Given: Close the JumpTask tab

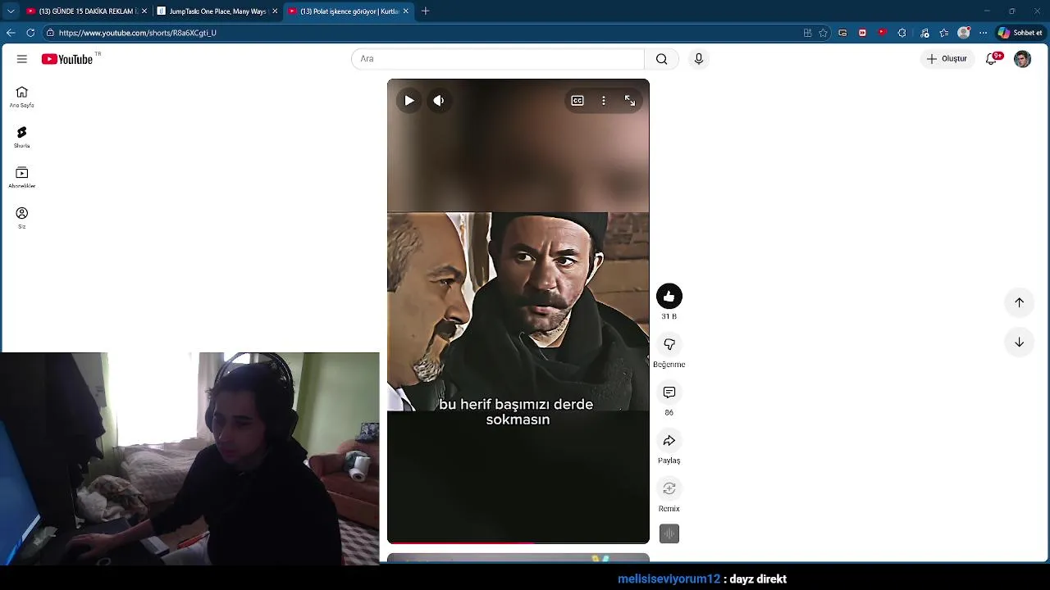Looking at the screenshot, I should (x=275, y=11).
